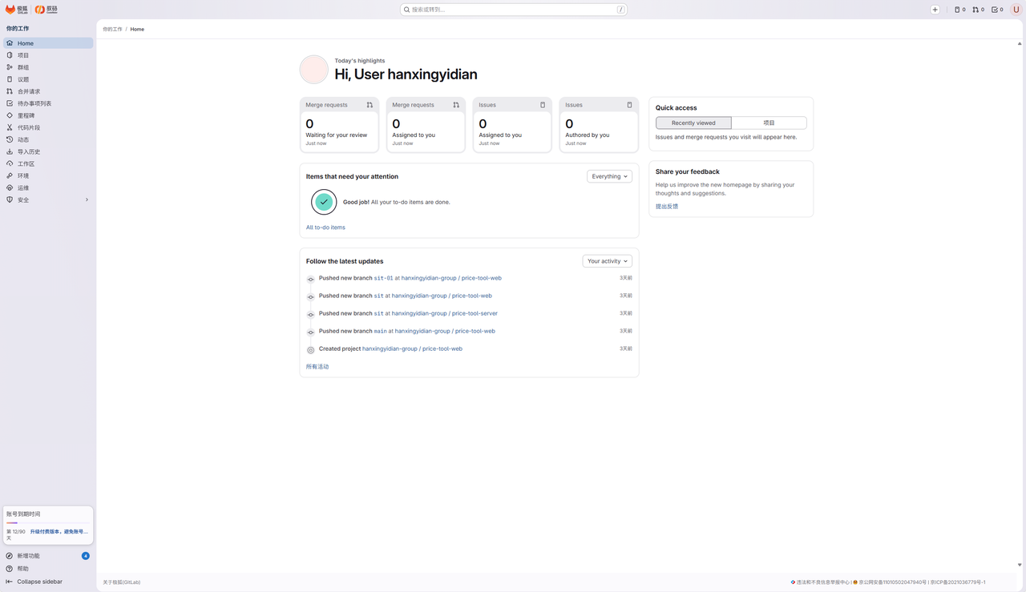Open merge requests counter icon in header
Screen dimensions: 1026x592
pyautogui.click(x=978, y=10)
